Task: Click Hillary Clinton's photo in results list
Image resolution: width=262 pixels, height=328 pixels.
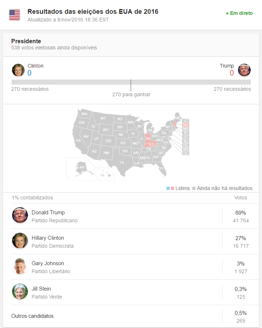Action: pyautogui.click(x=20, y=241)
